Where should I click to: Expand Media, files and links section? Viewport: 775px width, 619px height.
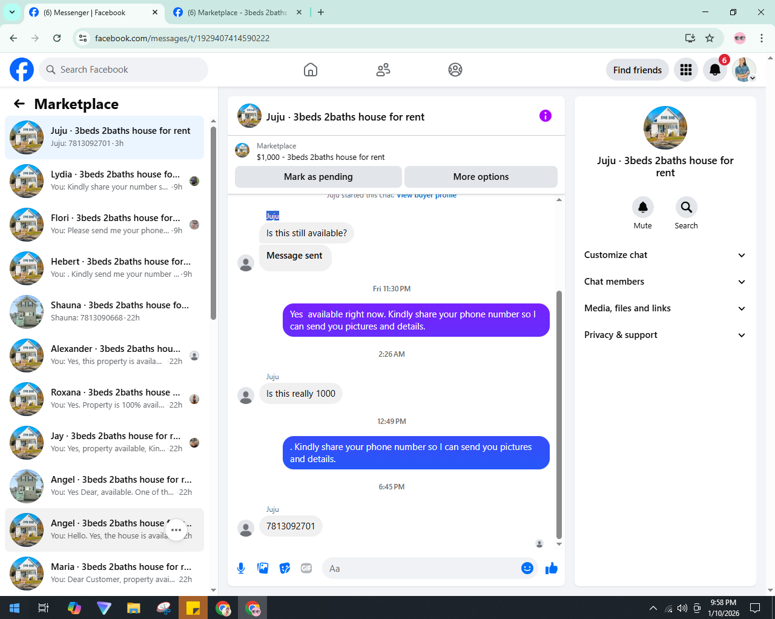pos(665,308)
